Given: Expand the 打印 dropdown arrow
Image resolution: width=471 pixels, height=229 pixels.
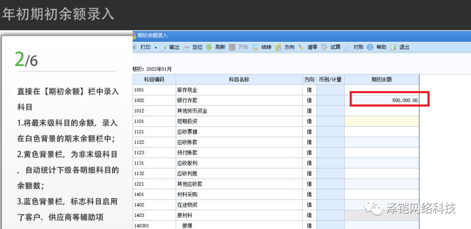Looking at the screenshot, I should [156, 47].
